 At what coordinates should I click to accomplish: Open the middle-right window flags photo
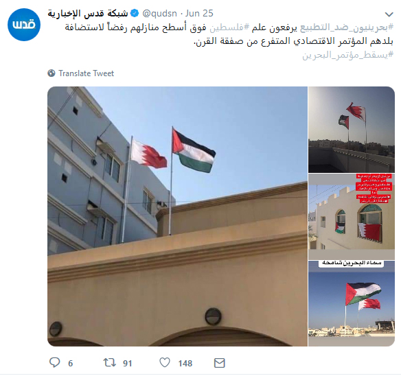(352, 217)
